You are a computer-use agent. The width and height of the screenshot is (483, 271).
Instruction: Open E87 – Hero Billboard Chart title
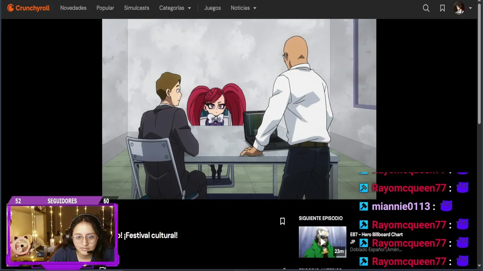point(376,234)
